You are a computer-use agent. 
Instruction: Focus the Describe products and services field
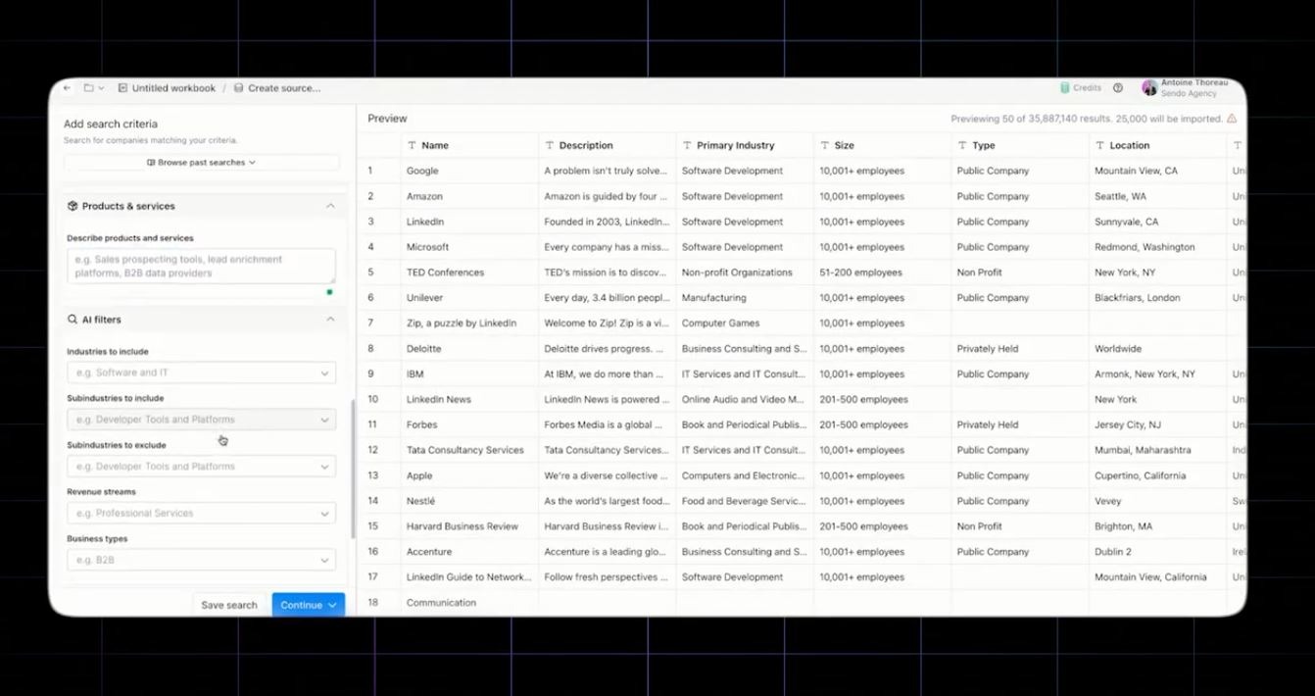(201, 267)
